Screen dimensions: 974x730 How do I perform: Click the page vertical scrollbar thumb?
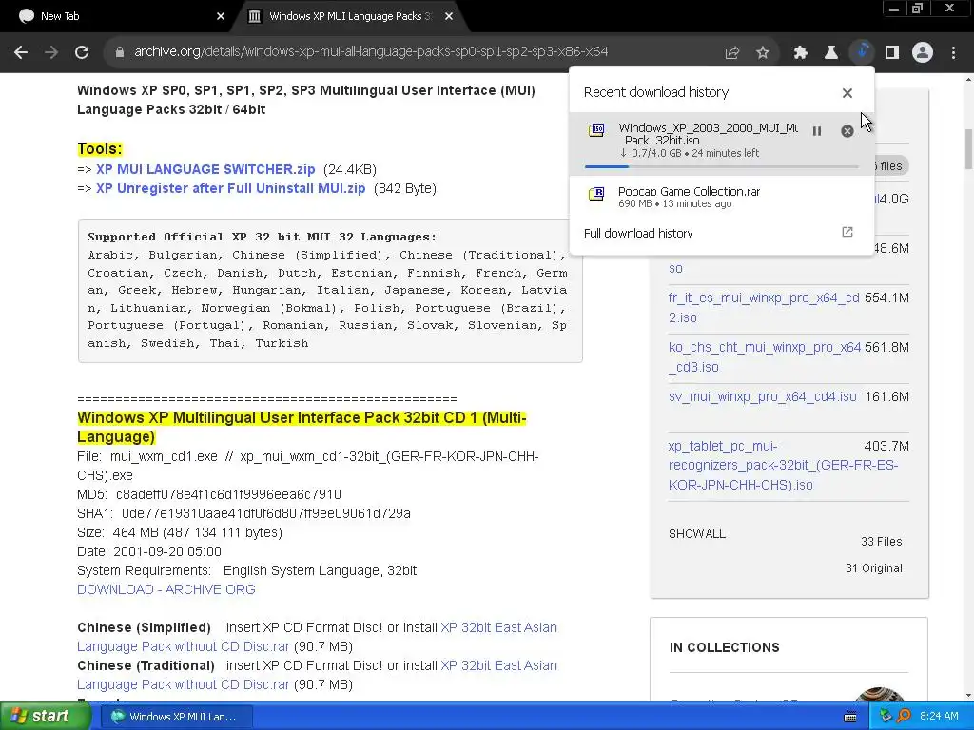tap(968, 149)
